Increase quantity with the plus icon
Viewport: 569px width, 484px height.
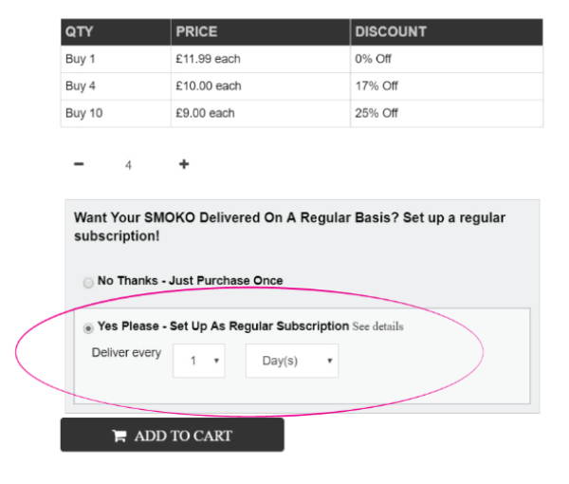point(184,164)
